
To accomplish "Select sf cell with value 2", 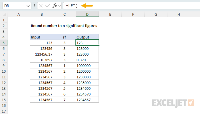I will (64, 71).
